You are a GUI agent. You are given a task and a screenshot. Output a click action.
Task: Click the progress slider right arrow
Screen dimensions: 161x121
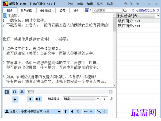click(111, 92)
